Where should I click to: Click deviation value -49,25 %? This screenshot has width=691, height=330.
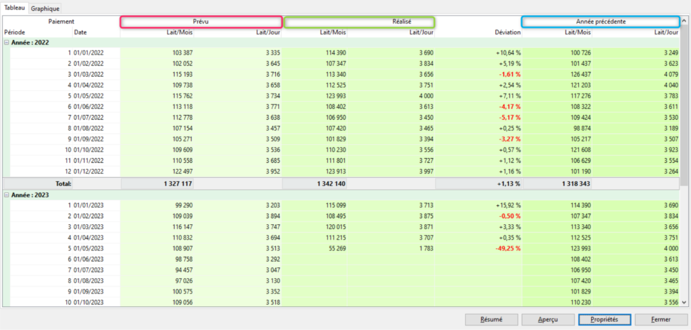(508, 248)
